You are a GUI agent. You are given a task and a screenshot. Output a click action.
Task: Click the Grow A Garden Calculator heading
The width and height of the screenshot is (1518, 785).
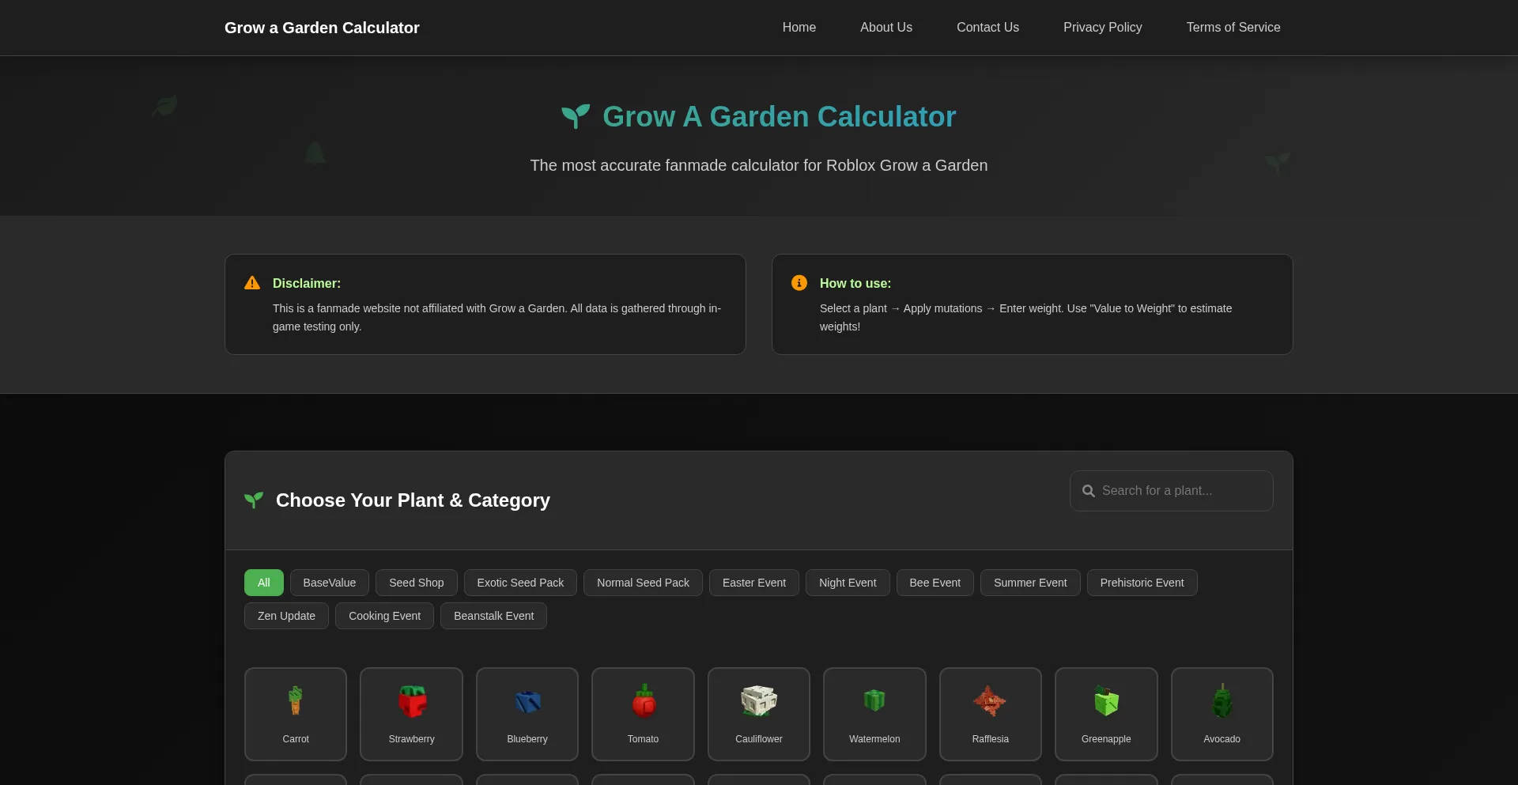780,116
